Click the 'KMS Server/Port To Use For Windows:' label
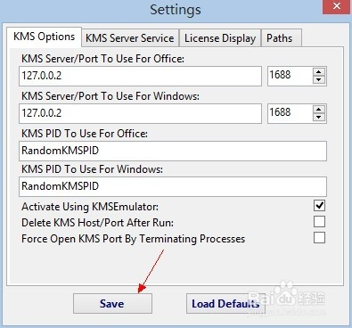 111,96
